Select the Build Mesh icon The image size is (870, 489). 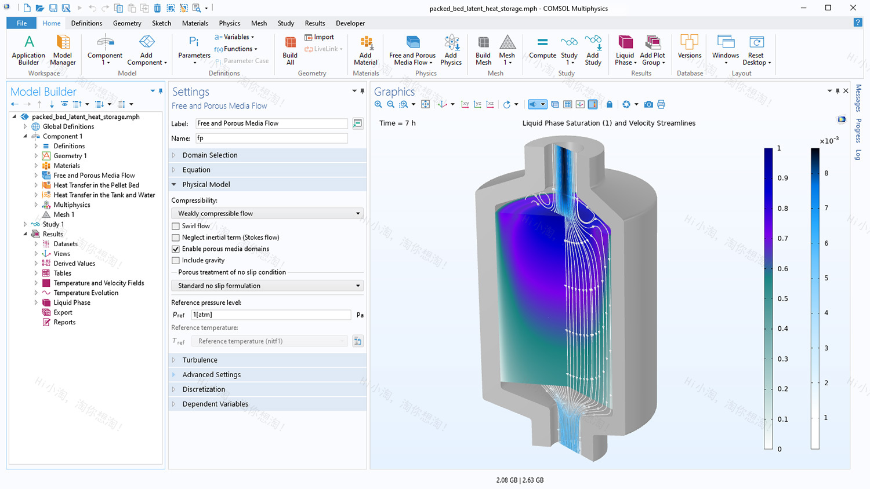click(x=483, y=49)
